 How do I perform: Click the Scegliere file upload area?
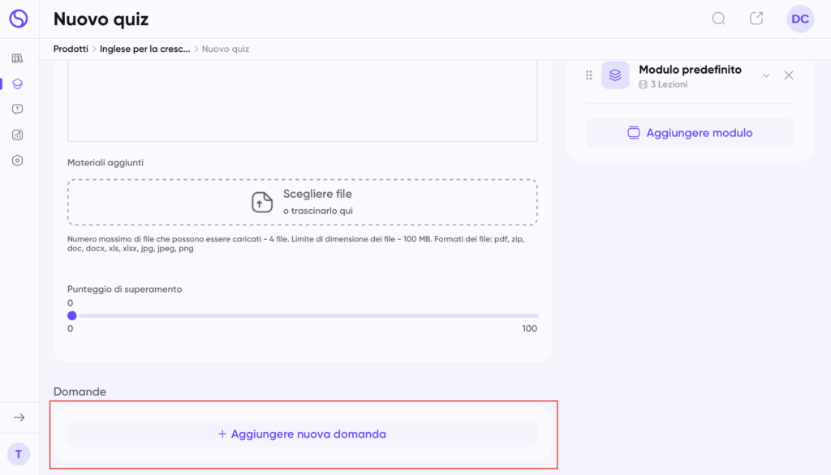[x=302, y=202]
